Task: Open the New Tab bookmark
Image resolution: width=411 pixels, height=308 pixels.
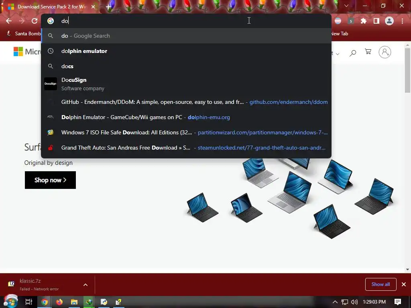Action: coord(340,34)
